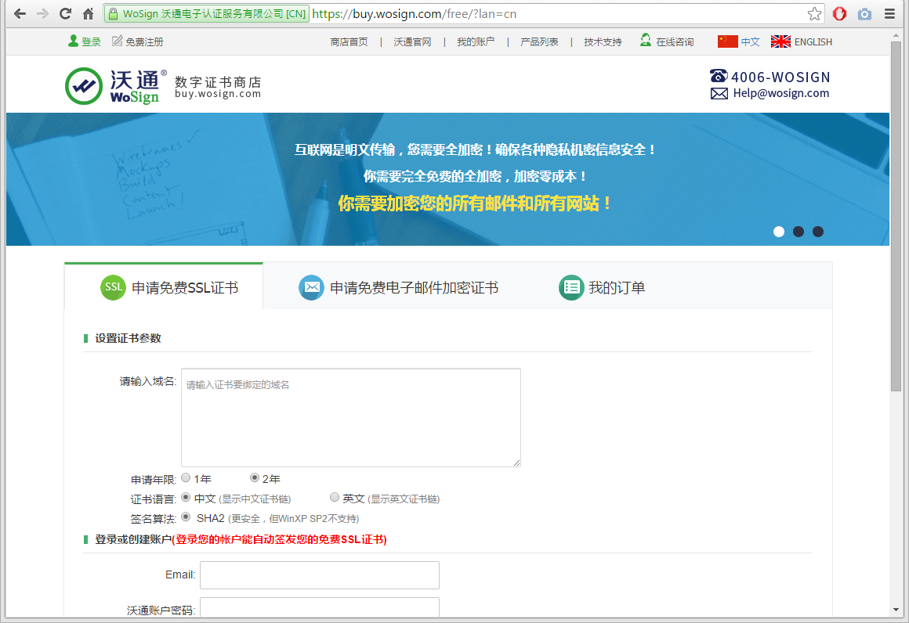909x623 pixels.
Task: Click the green SSL badge icon
Action: [x=113, y=288]
